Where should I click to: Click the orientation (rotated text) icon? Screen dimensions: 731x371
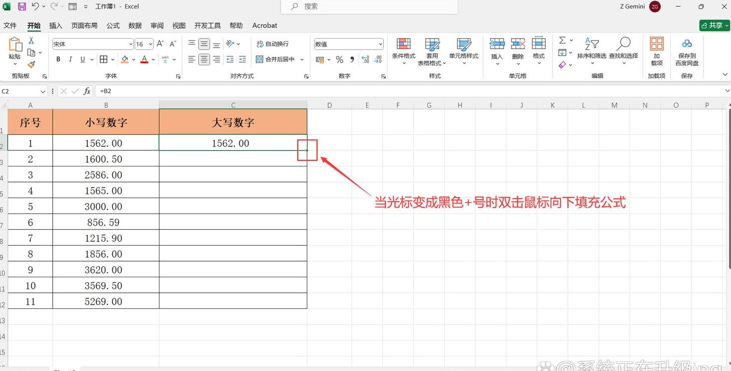tap(230, 44)
